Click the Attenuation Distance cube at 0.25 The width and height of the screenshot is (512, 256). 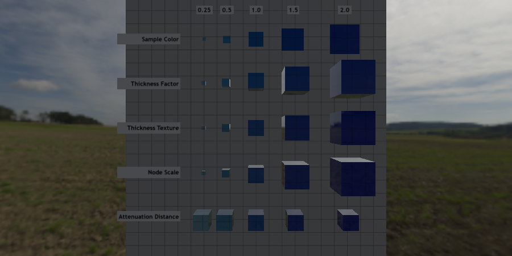tap(201, 220)
